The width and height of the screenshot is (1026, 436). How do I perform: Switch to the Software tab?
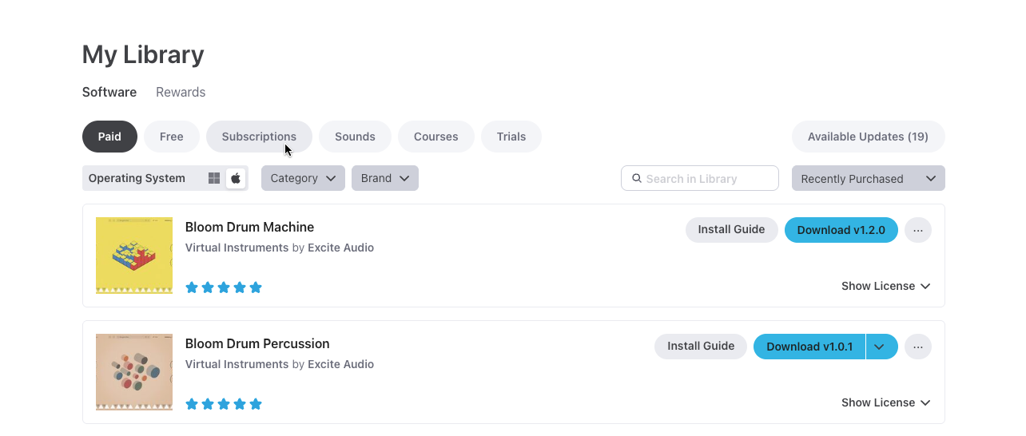point(109,92)
